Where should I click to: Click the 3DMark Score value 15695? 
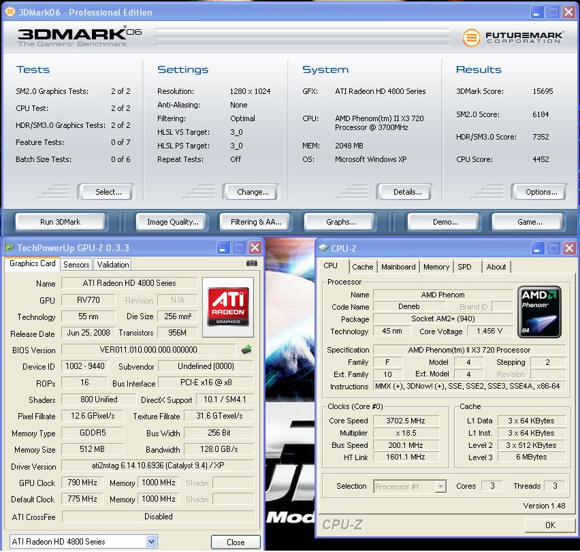coord(543,91)
